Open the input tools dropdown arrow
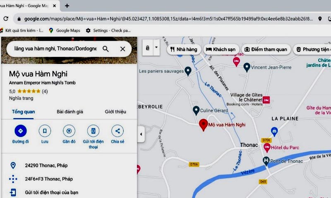The image size is (331, 198). (x=156, y=48)
